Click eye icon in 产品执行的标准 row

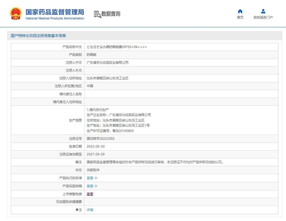tap(96, 178)
